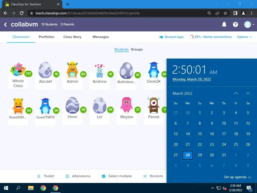Show hidden system tray icons
Image resolution: width=257 pixels, height=193 pixels.
[212, 188]
